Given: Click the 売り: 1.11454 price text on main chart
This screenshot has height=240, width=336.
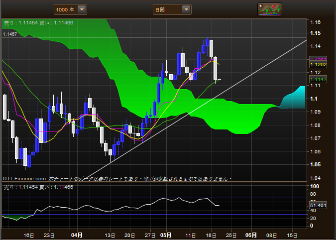Looking at the screenshot, I should [x=21, y=23].
